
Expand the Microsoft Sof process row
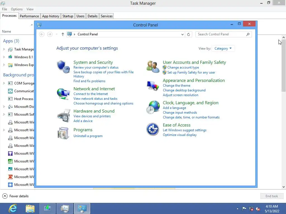coord(4,115)
